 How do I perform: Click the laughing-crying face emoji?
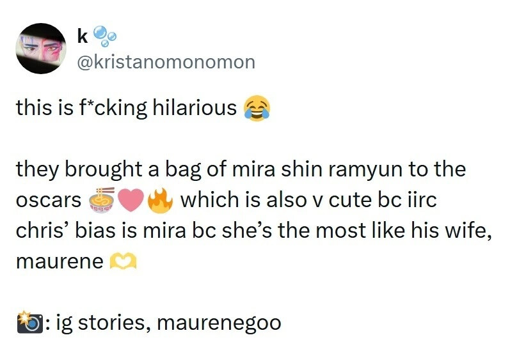click(x=256, y=107)
